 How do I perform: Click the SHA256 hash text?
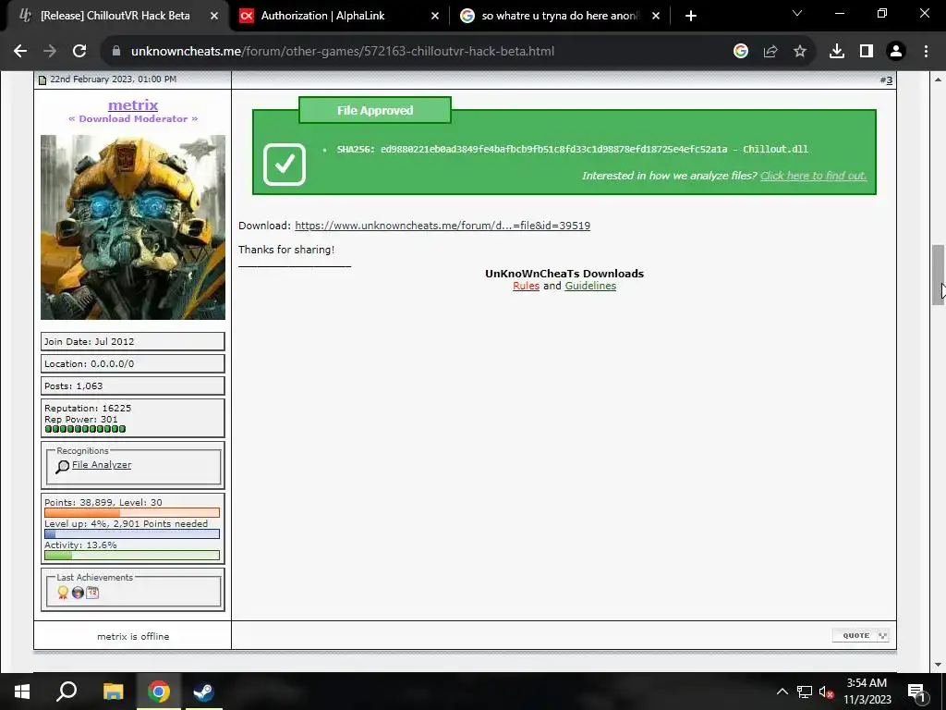pyautogui.click(x=554, y=149)
